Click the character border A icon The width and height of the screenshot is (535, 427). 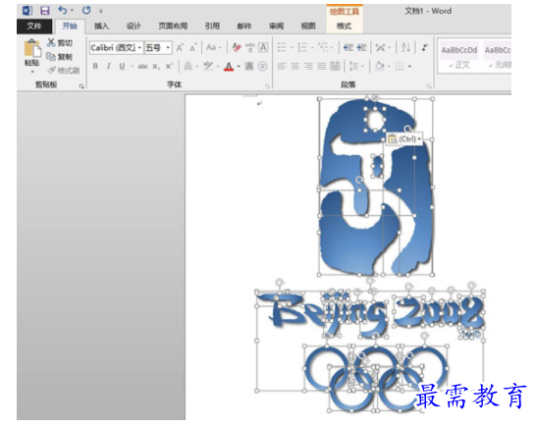[263, 47]
